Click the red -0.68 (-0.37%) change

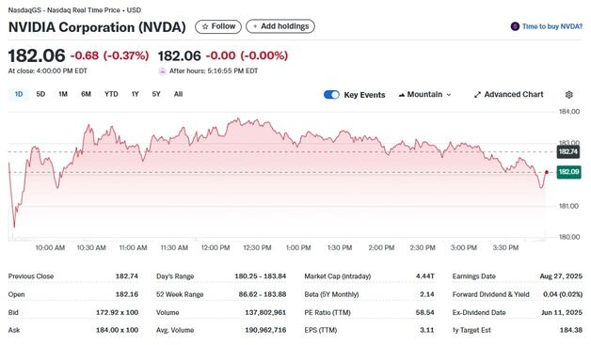(x=110, y=55)
